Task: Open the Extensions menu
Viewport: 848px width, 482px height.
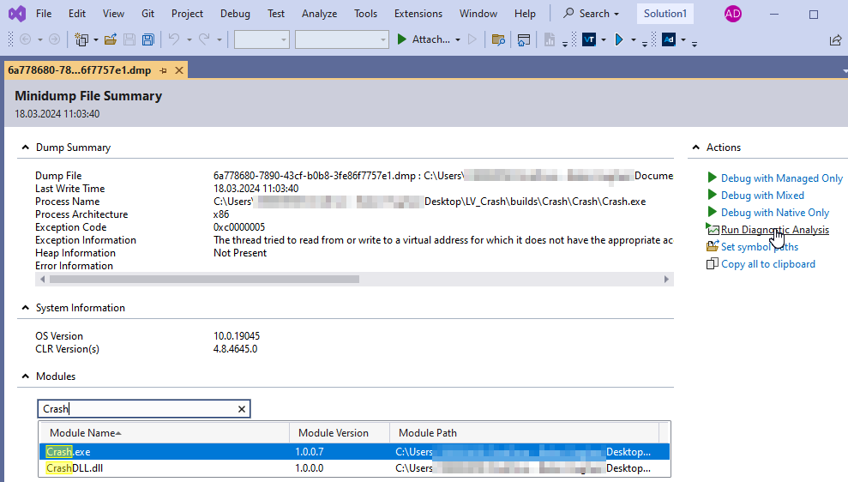Action: (418, 14)
